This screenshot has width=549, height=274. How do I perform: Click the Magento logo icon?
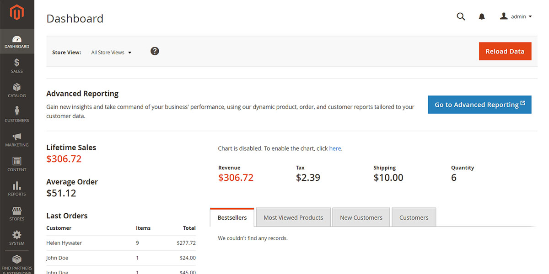click(17, 13)
